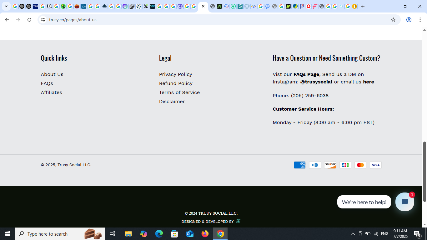Bookmark this page with the star icon
Screen dimensions: 427x240
tap(393, 20)
